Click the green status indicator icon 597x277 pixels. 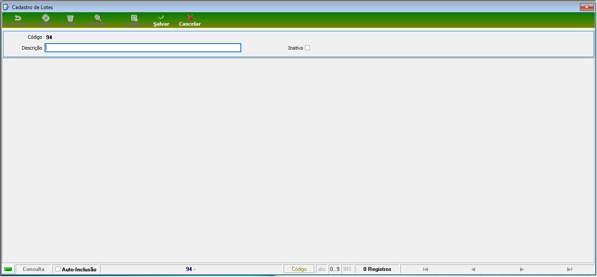(8, 269)
